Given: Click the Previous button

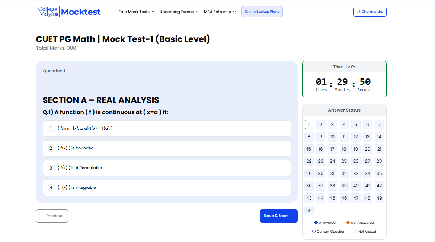Looking at the screenshot, I should click(x=52, y=216).
